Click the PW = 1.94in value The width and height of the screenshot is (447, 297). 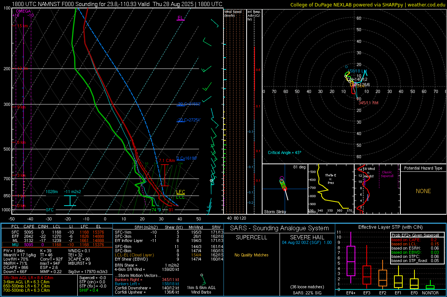14,251
